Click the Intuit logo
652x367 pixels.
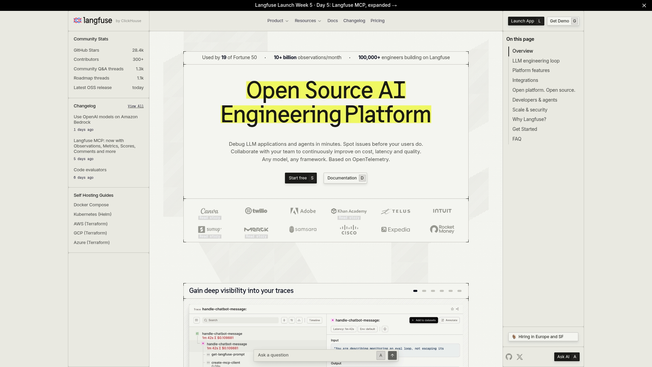point(442,211)
